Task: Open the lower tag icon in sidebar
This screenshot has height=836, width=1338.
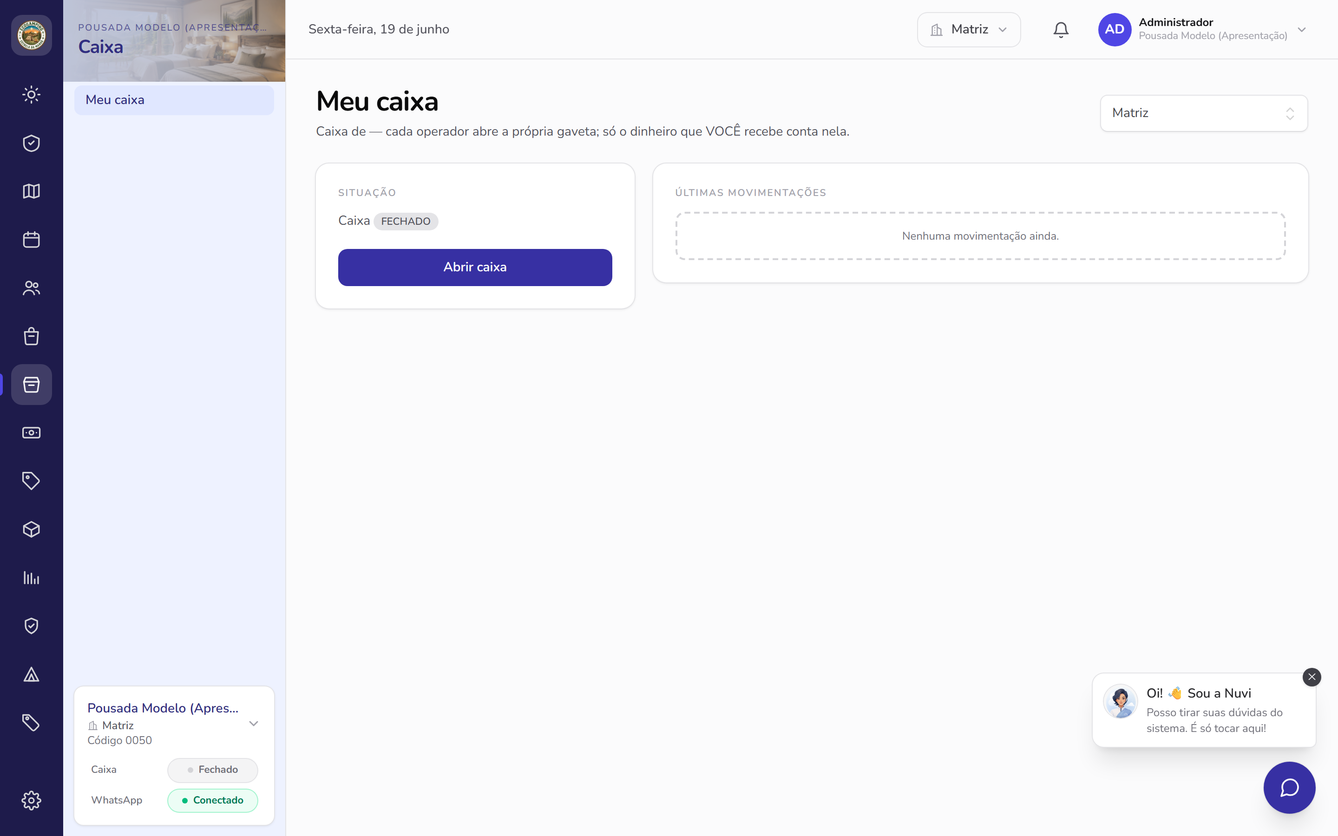Action: (x=32, y=723)
